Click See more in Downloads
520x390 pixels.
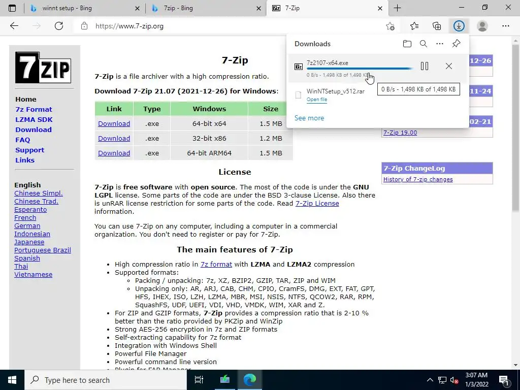tap(309, 118)
